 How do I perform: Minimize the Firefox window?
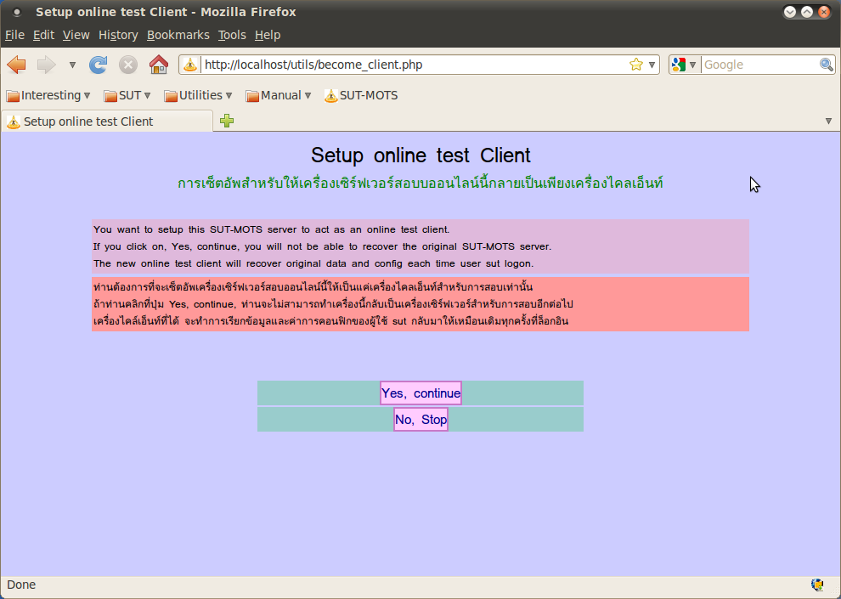789,12
